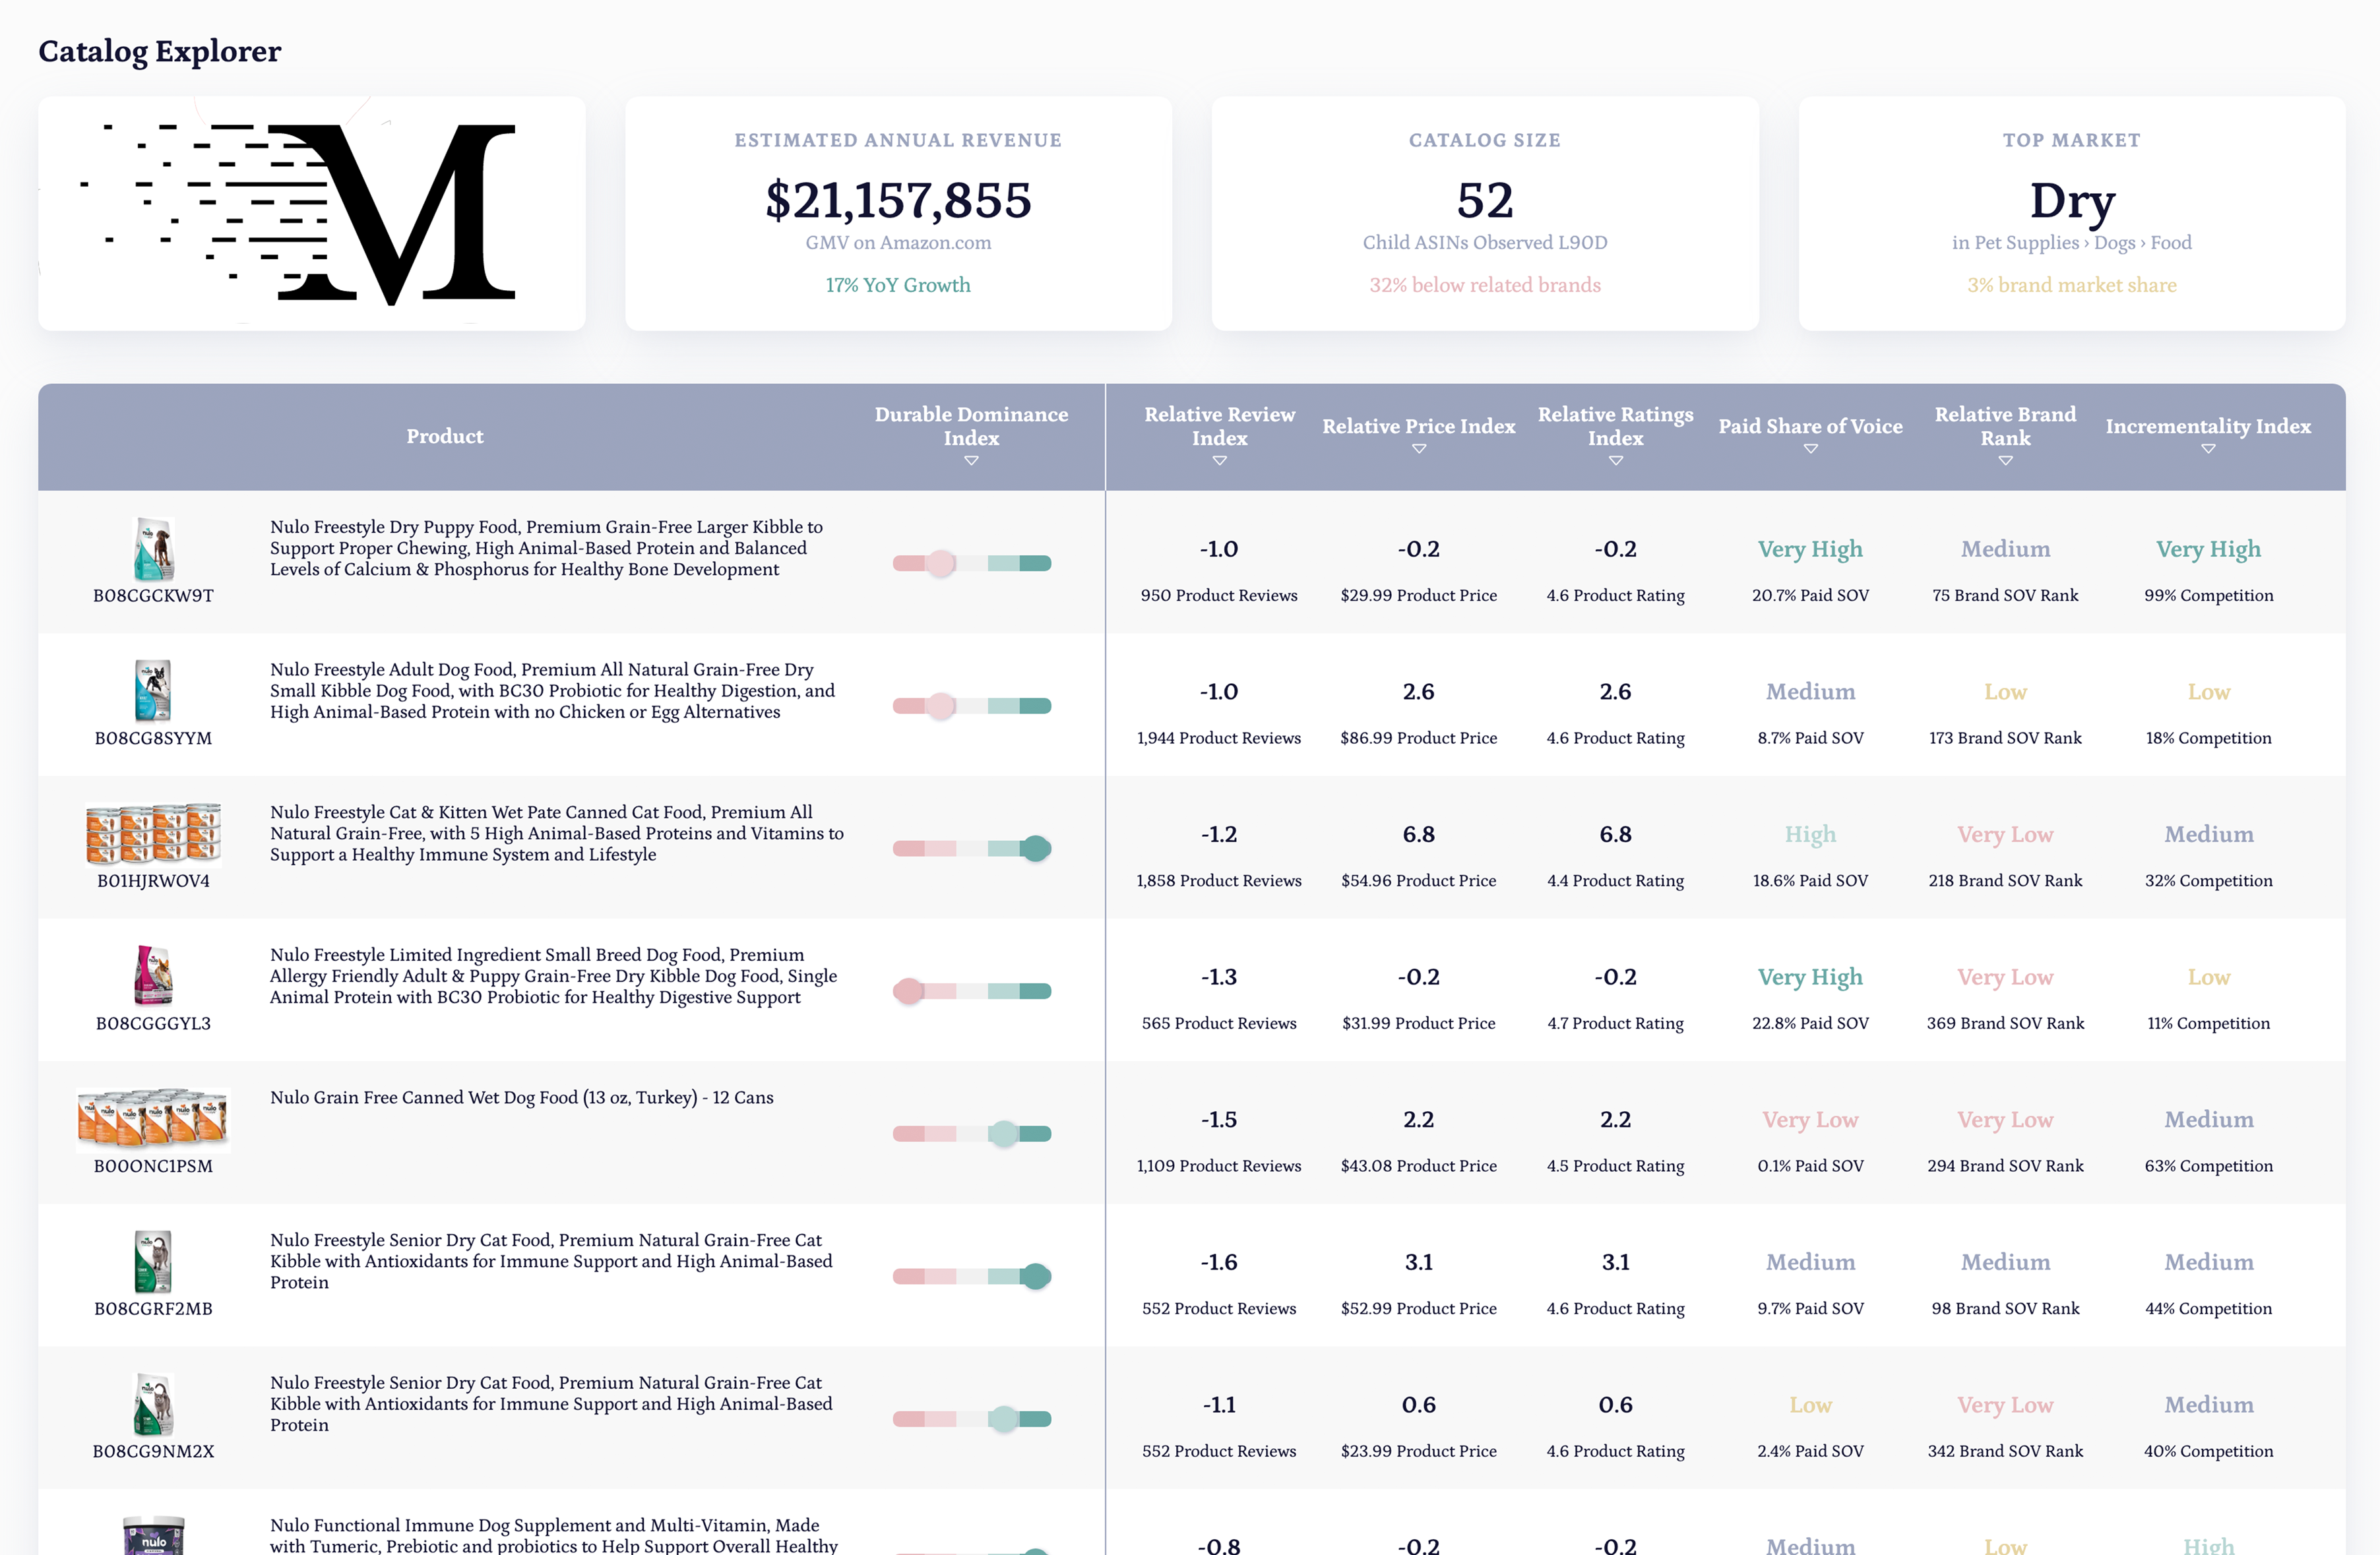This screenshot has width=2380, height=1555.
Task: Click 4.7 Product Rating cell
Action: pyautogui.click(x=1615, y=1023)
